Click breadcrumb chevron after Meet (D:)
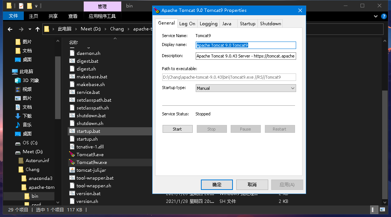Screen dimensions: 391x217 tap(105, 29)
